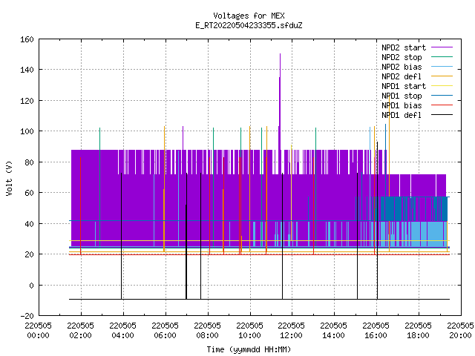Click the "NPD2 defl" legend label
Viewport: 475px width, 356px height.
click(402, 76)
